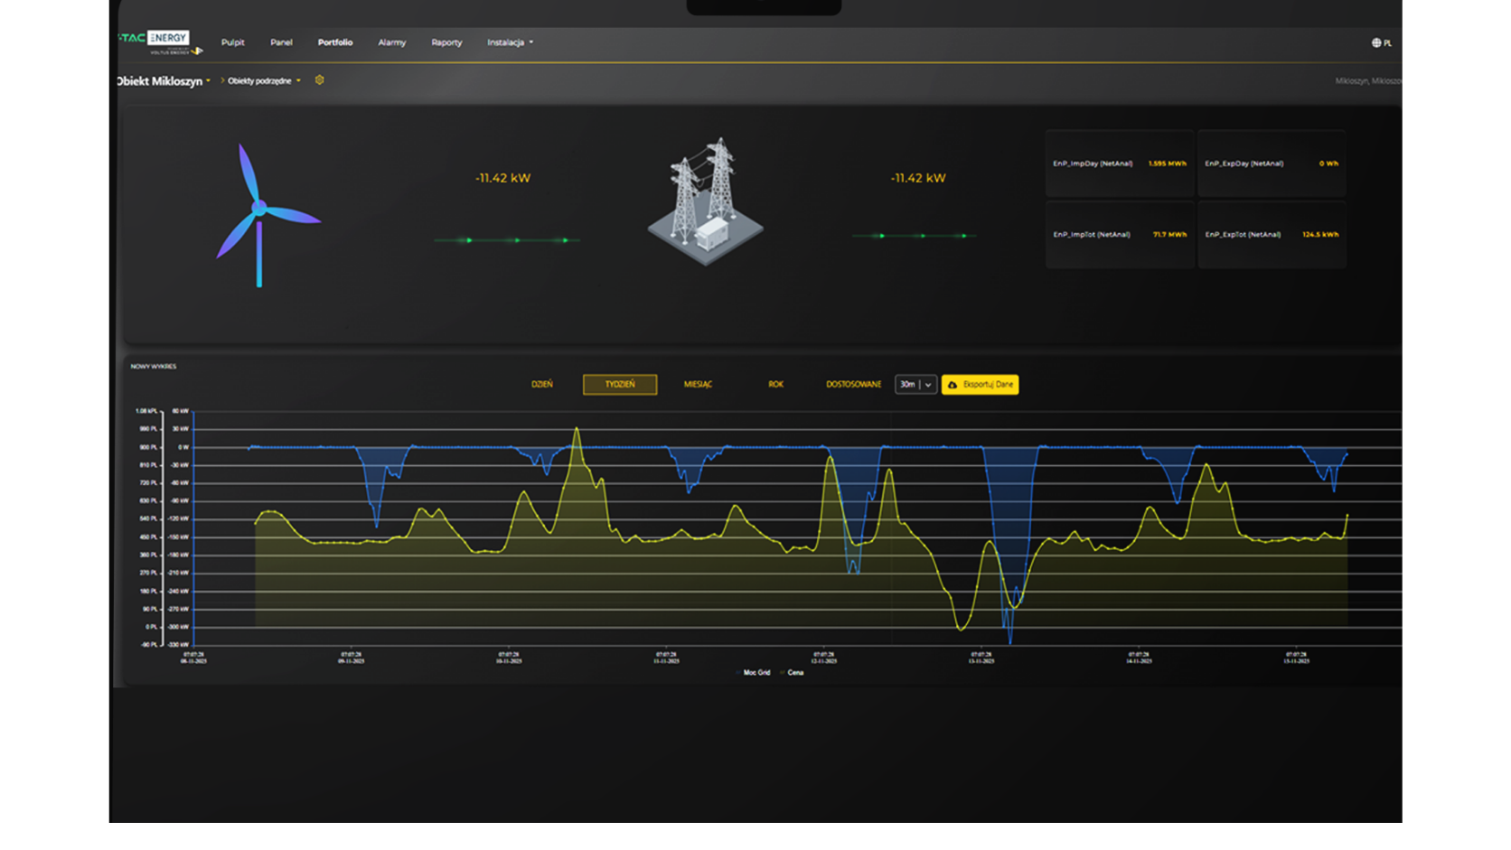Open the 30m interval dropdown
Screen dimensions: 1511x850
point(915,385)
